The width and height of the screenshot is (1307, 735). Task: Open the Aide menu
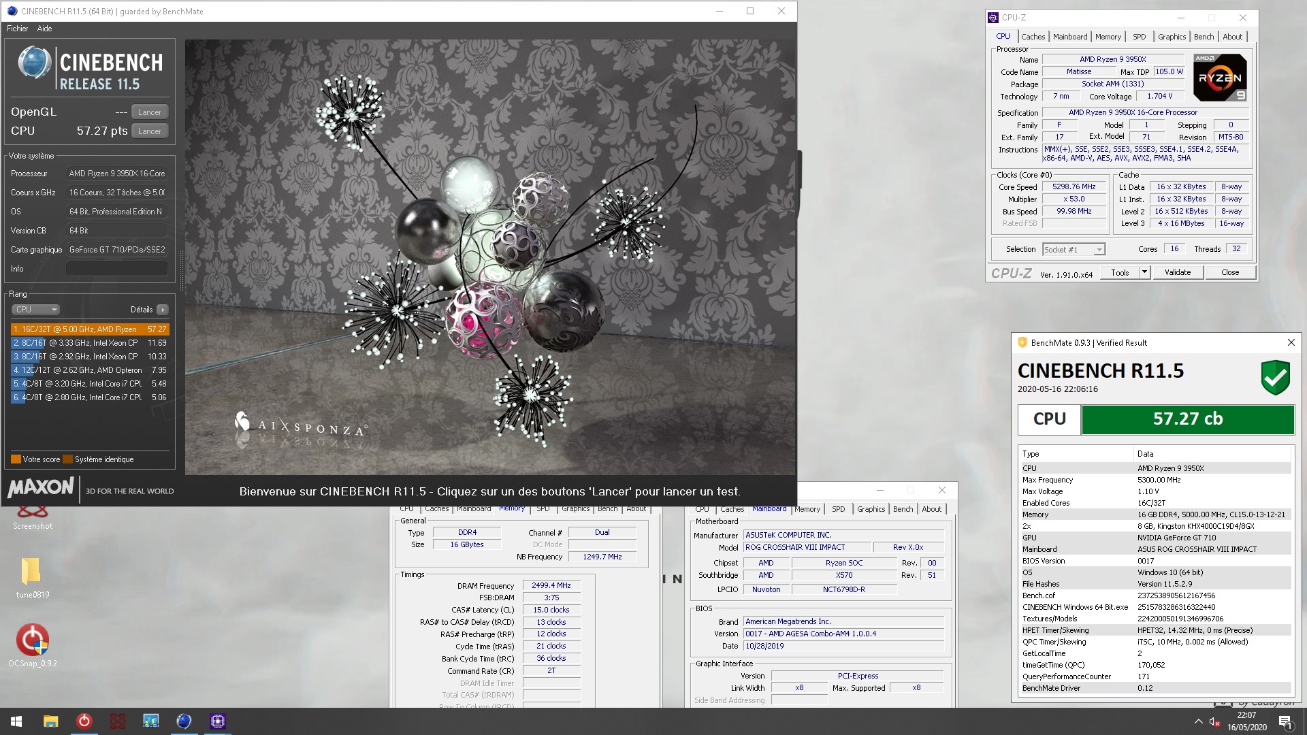44,29
